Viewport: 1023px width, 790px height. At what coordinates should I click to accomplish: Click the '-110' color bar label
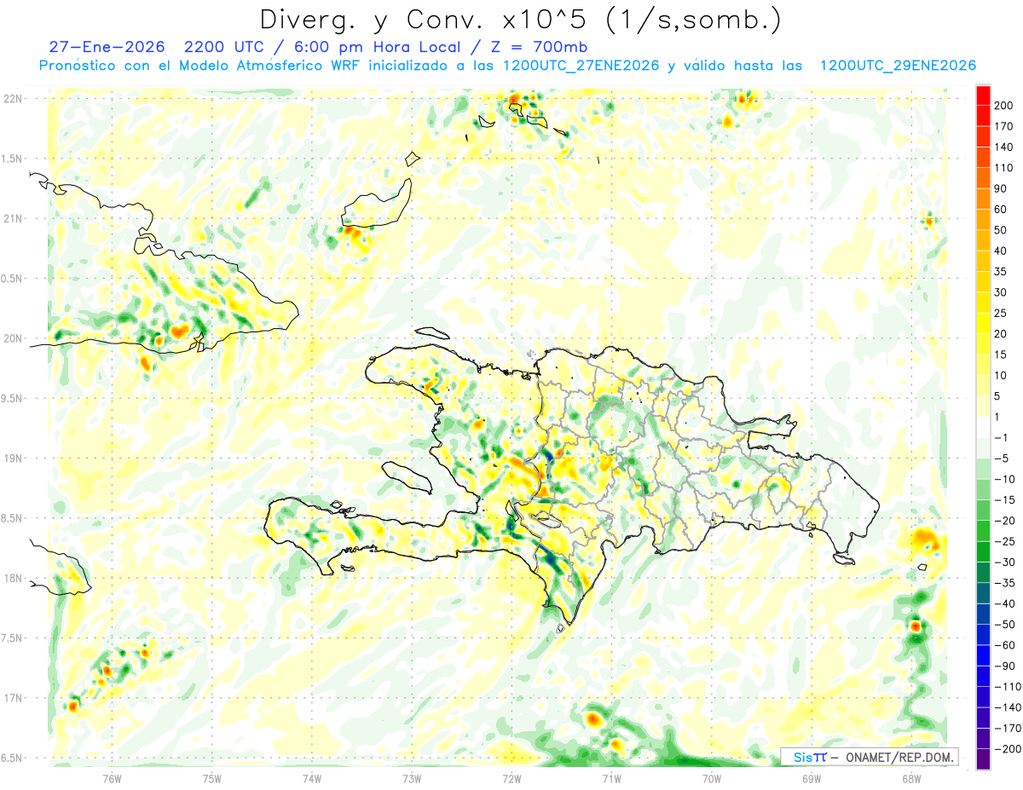[1009, 686]
